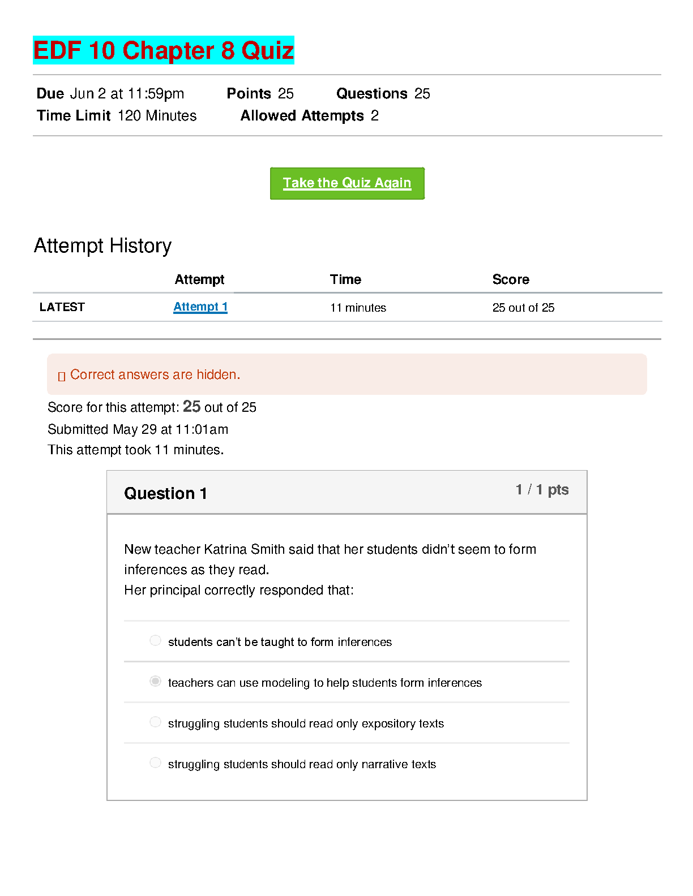Choose 'struggling students should read only expository texts'
Screen dimensions: 693x896
(155, 722)
